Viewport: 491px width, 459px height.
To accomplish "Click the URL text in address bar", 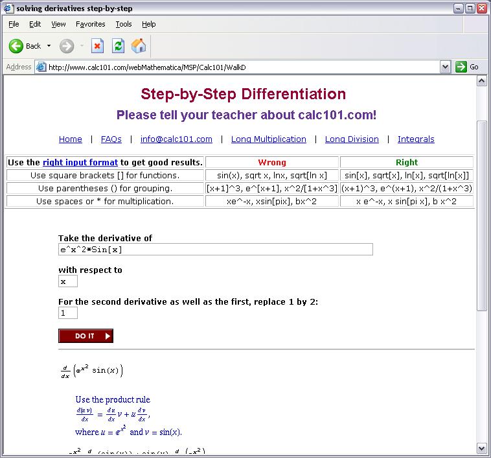I will 147,67.
